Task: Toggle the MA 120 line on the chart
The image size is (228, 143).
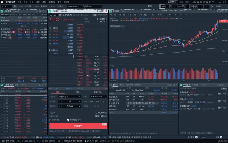Action: coord(185,15)
